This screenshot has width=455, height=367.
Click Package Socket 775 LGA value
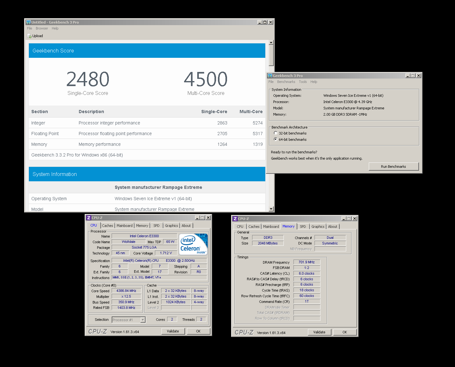pyautogui.click(x=144, y=247)
